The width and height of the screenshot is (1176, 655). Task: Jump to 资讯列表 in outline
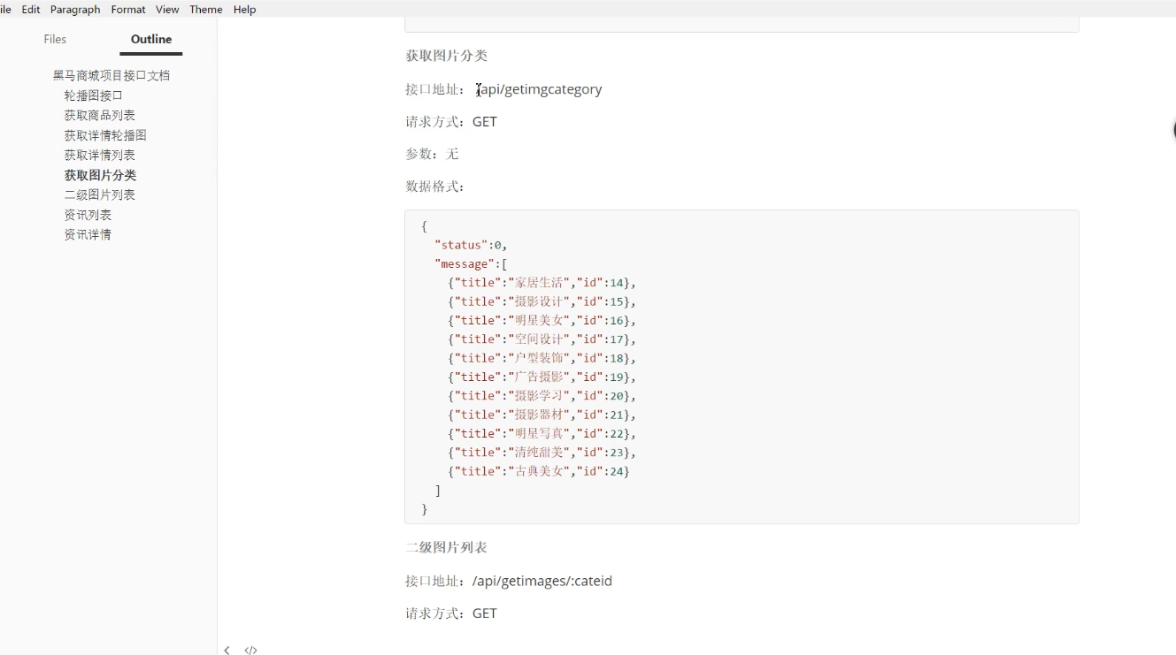pos(88,215)
